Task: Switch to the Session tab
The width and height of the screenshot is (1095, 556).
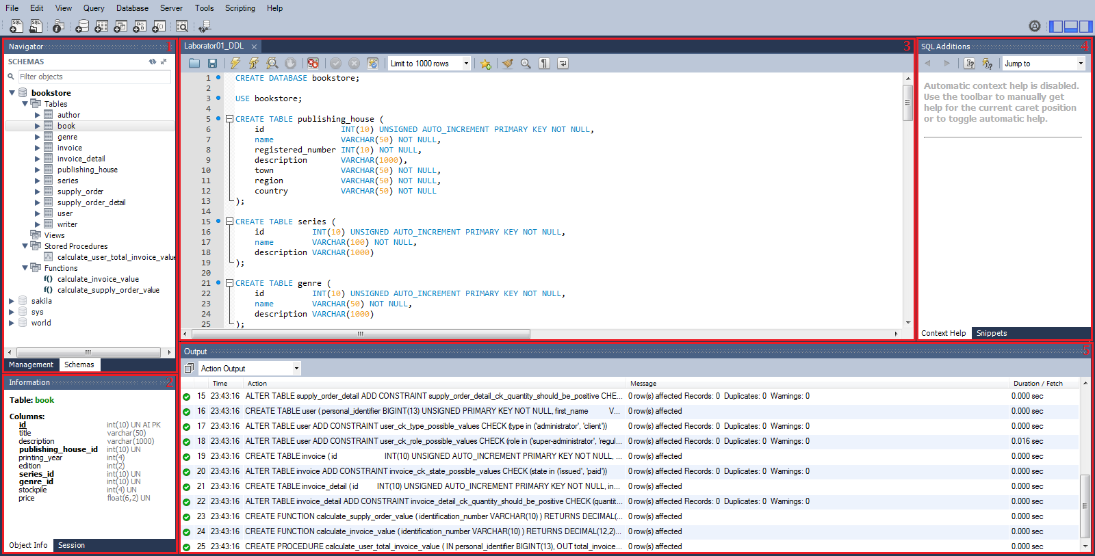Action: click(x=72, y=546)
